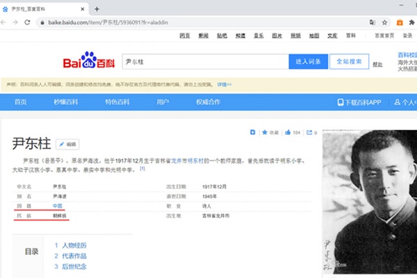Click the 朝鲜族 ethnicity value
Screen dimensions: 417x278
(x=60, y=215)
